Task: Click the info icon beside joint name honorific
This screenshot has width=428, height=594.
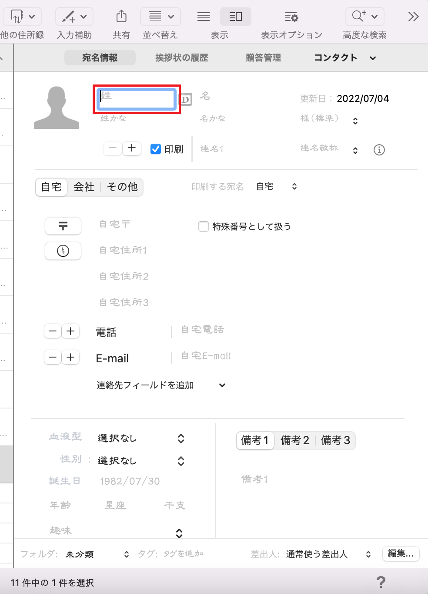Action: 379,150
